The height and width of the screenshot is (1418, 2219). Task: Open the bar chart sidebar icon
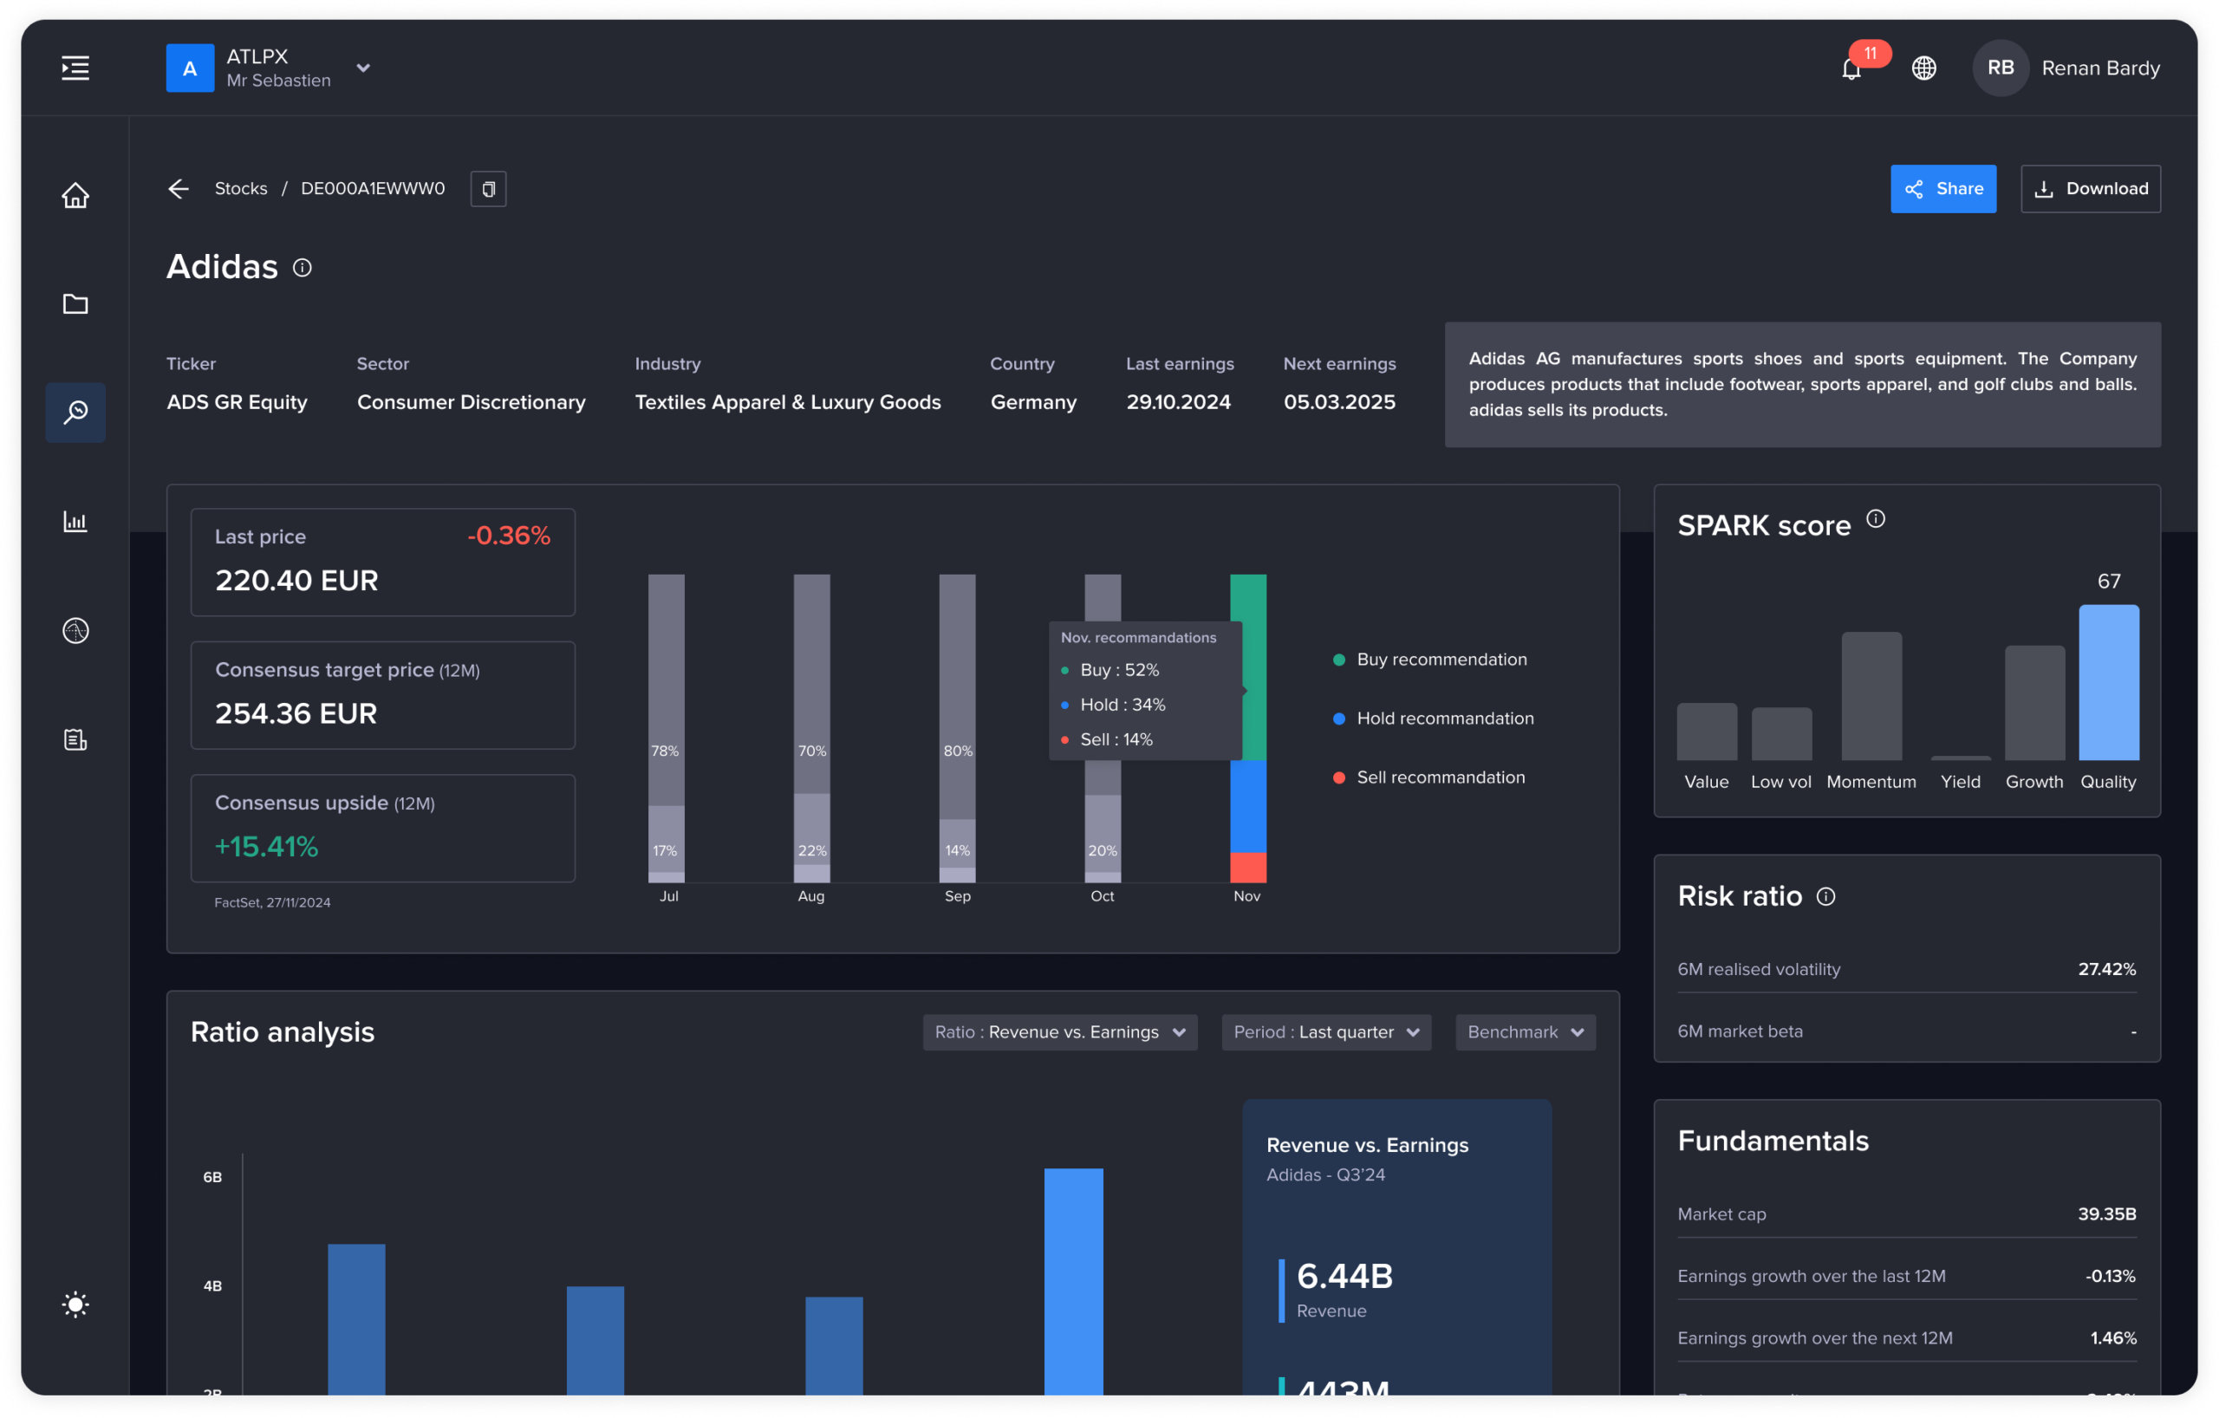click(75, 522)
